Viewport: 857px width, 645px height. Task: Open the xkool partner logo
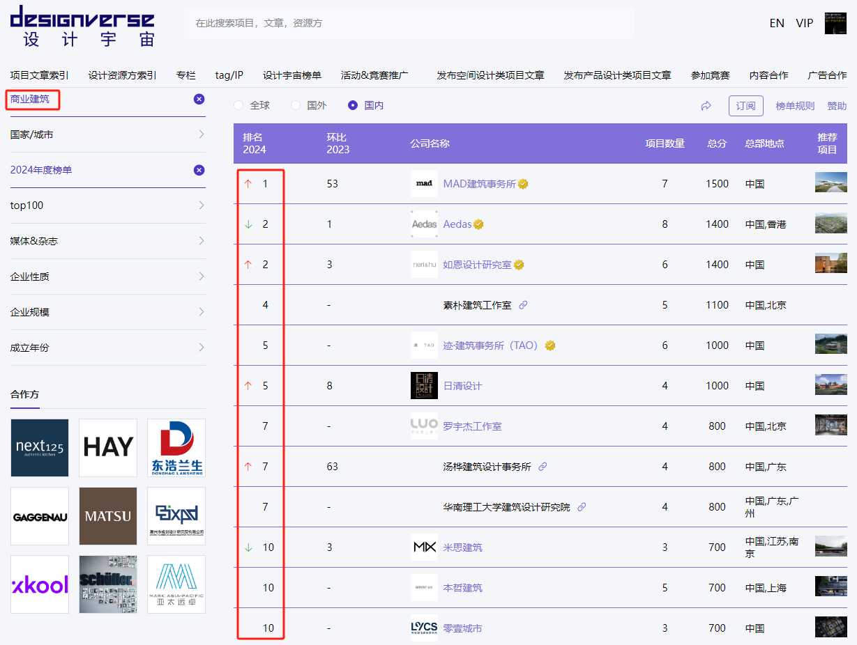click(40, 584)
